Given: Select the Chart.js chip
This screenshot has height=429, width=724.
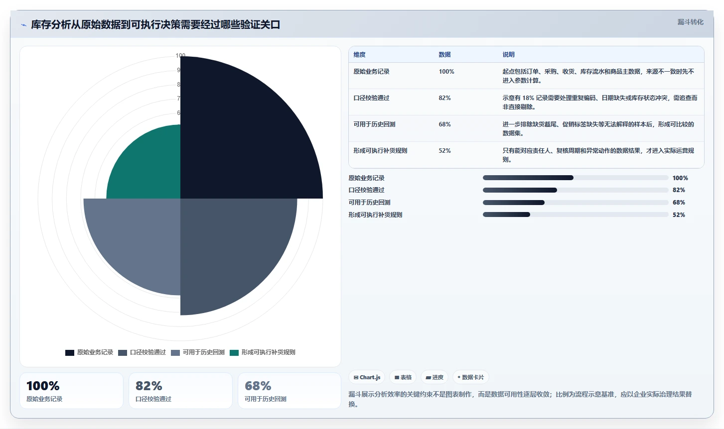Looking at the screenshot, I should 367,377.
